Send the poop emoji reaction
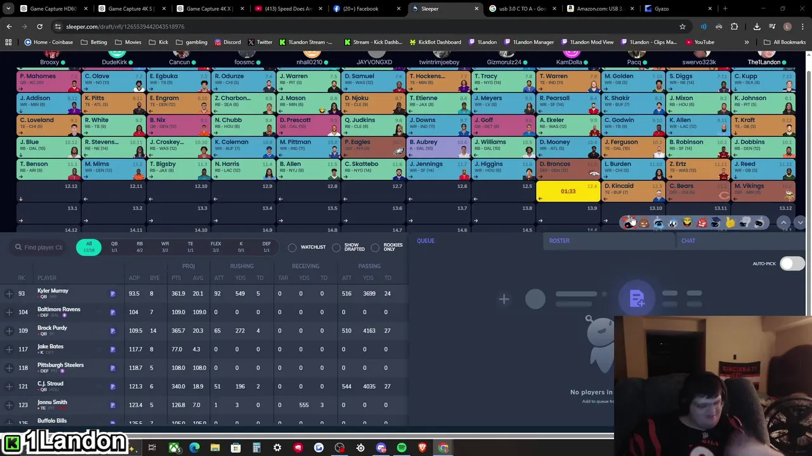812x456 pixels. (644, 222)
